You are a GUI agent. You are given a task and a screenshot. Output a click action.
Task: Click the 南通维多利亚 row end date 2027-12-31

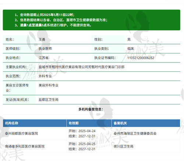(x=87, y=149)
